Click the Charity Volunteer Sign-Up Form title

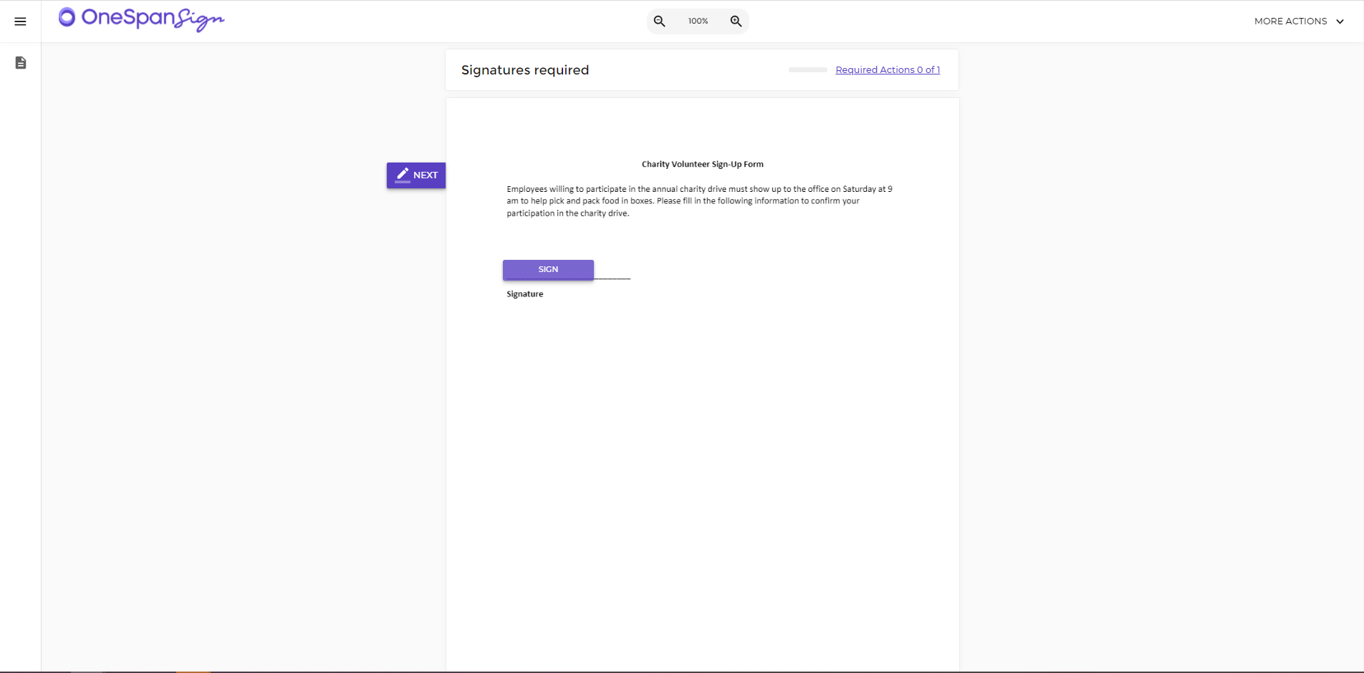point(701,164)
